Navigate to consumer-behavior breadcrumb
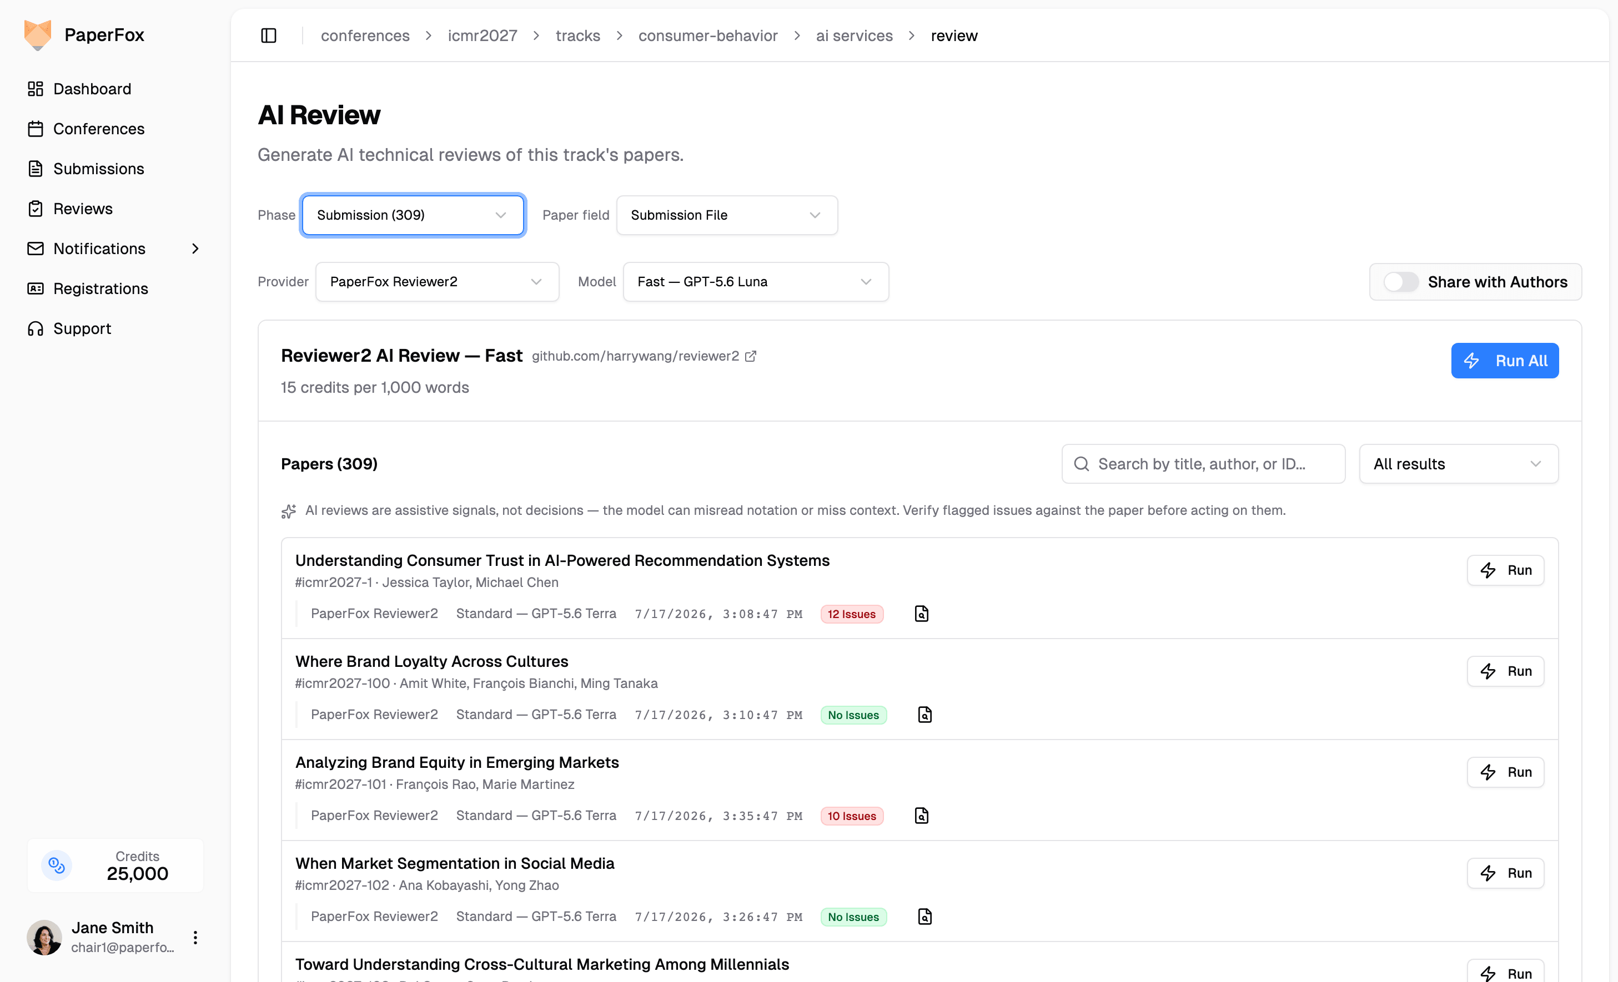The image size is (1618, 982). (708, 36)
